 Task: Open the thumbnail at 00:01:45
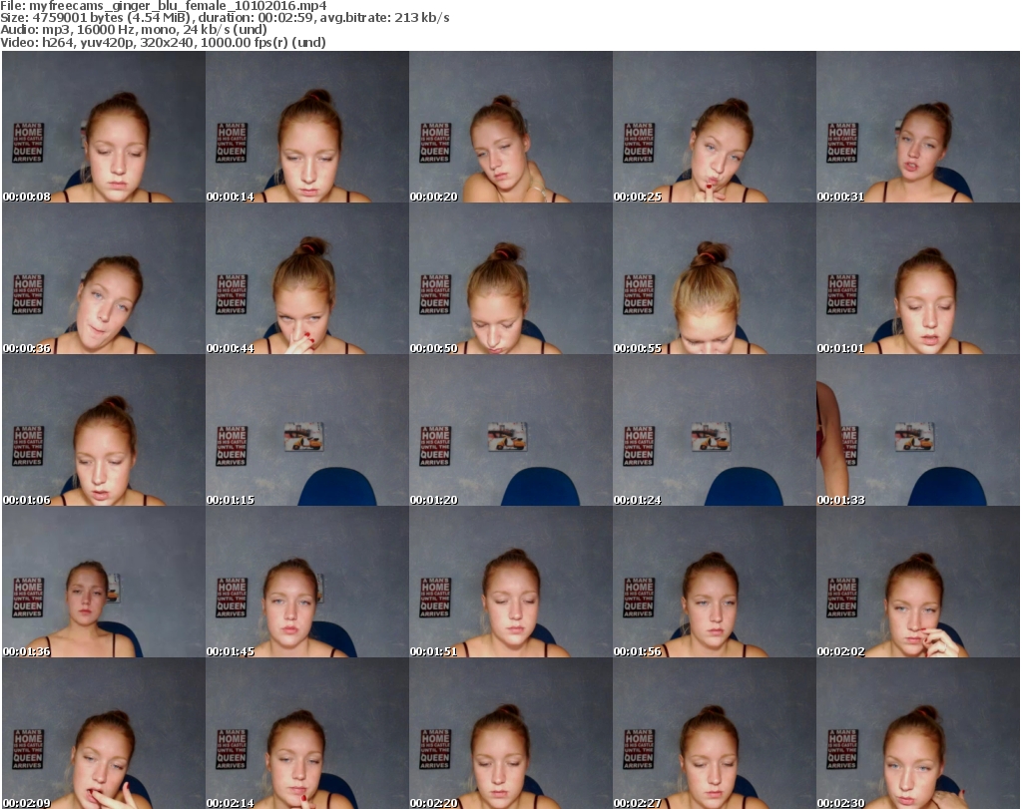[307, 582]
